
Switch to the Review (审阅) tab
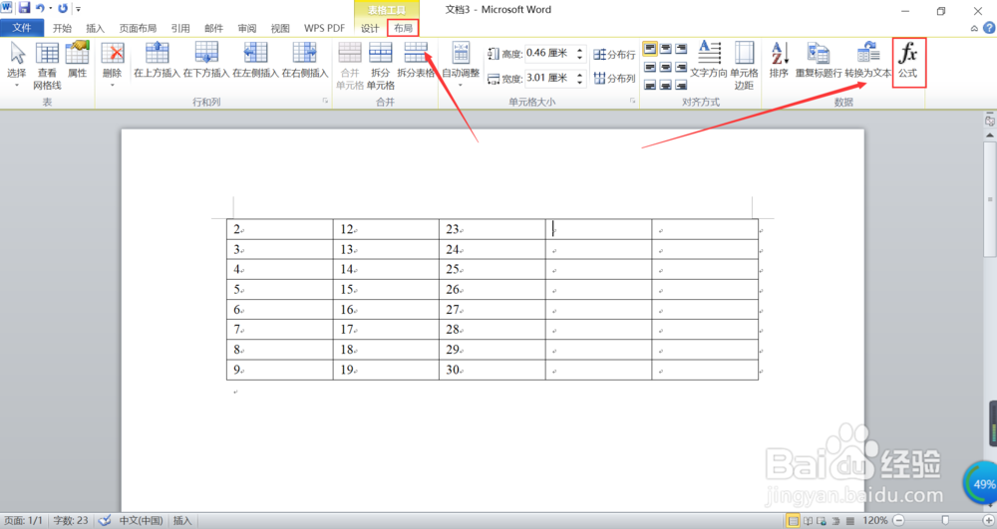[x=247, y=28]
